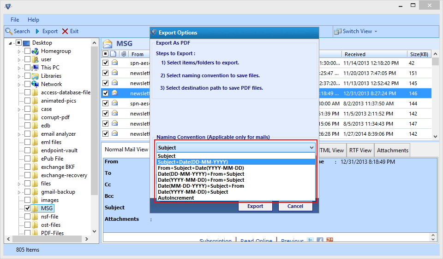
Task: Expand the gmail-backup folder node
Action: tap(19, 192)
